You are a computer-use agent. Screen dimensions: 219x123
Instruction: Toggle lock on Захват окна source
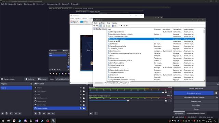click(x=84, y=101)
